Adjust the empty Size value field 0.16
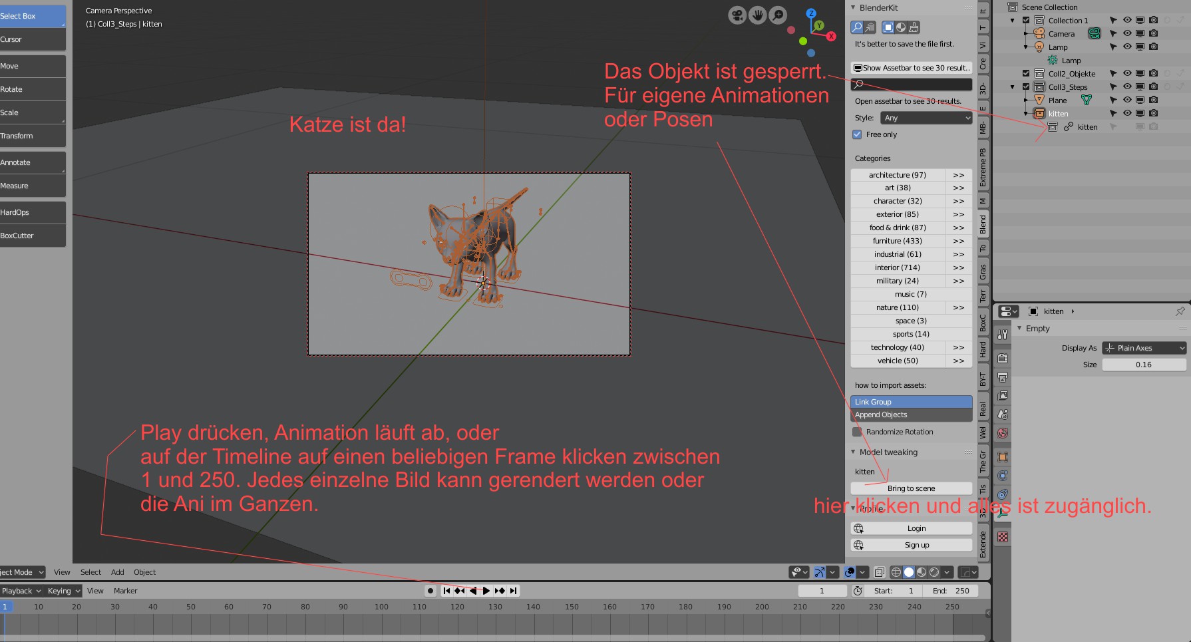The image size is (1191, 642). coord(1144,365)
